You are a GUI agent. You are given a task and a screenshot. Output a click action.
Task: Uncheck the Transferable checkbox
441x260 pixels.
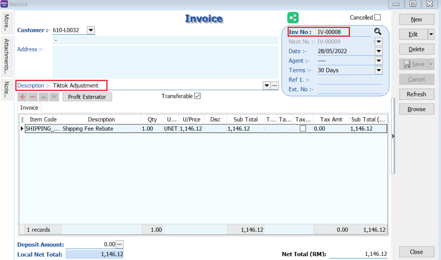tap(197, 96)
